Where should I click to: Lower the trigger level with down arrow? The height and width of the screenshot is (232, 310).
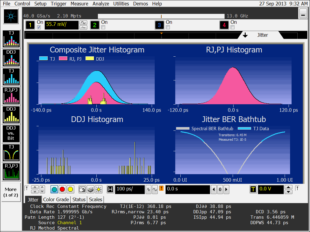point(289,192)
